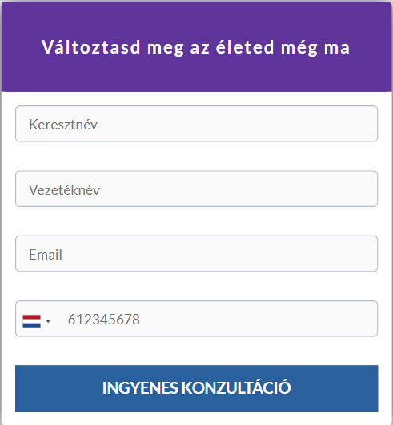This screenshot has height=425, width=393.
Task: Click the 'Keresztnév' placeholder text
Action: click(x=63, y=125)
